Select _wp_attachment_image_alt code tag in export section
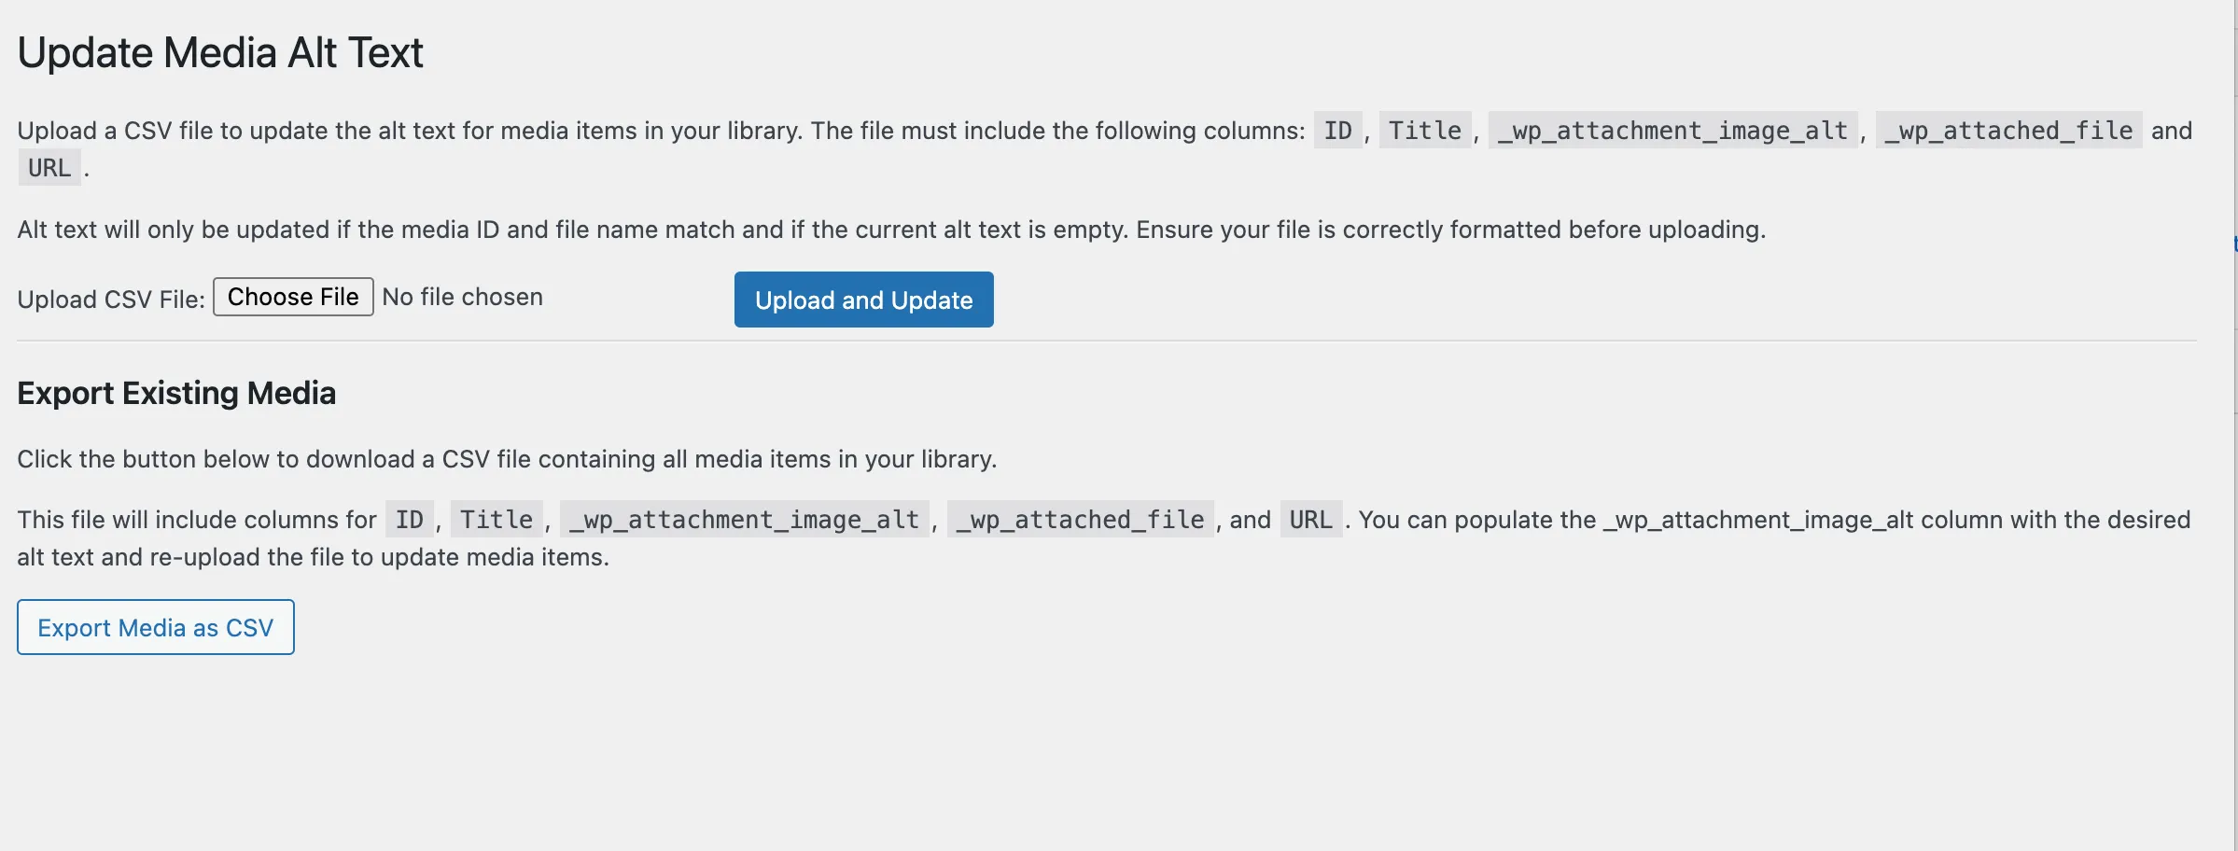Screen dimensions: 2238x851 coord(744,520)
